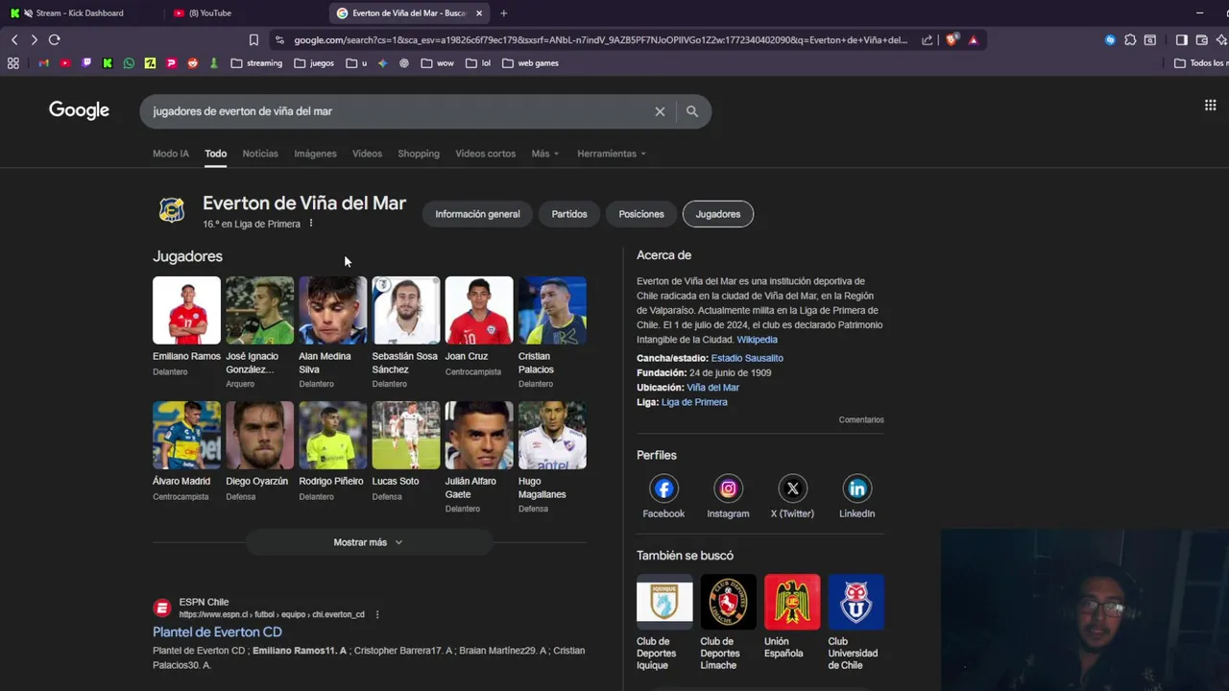Select the Noticias search tab
1229x691 pixels.
point(260,154)
